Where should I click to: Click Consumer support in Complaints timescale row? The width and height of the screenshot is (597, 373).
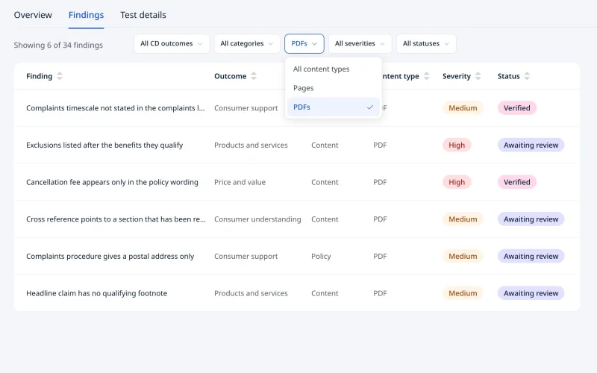tap(246, 108)
